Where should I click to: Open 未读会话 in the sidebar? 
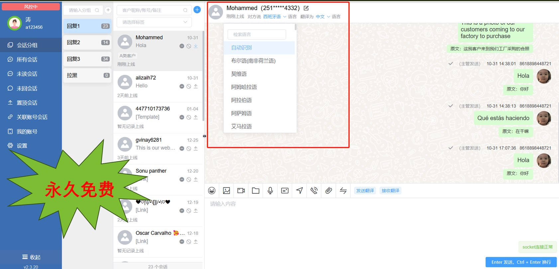[x=31, y=74]
